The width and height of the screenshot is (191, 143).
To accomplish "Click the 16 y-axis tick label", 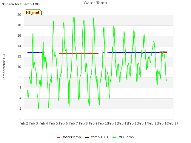I will coord(19,36).
